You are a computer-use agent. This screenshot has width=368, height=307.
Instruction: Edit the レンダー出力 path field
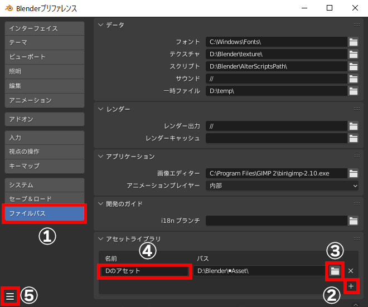(x=277, y=126)
